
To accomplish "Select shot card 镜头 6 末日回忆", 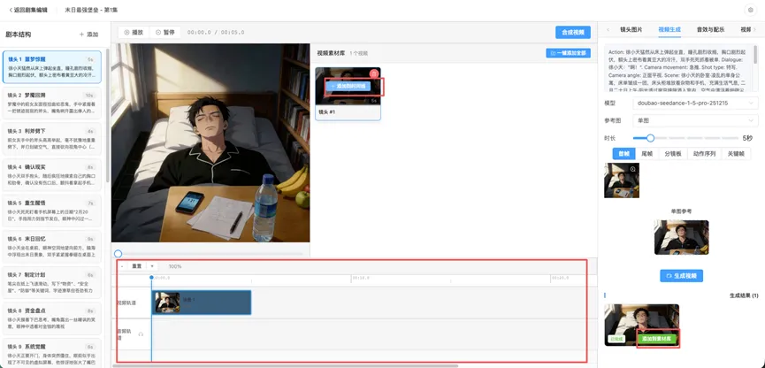I will tap(51, 247).
